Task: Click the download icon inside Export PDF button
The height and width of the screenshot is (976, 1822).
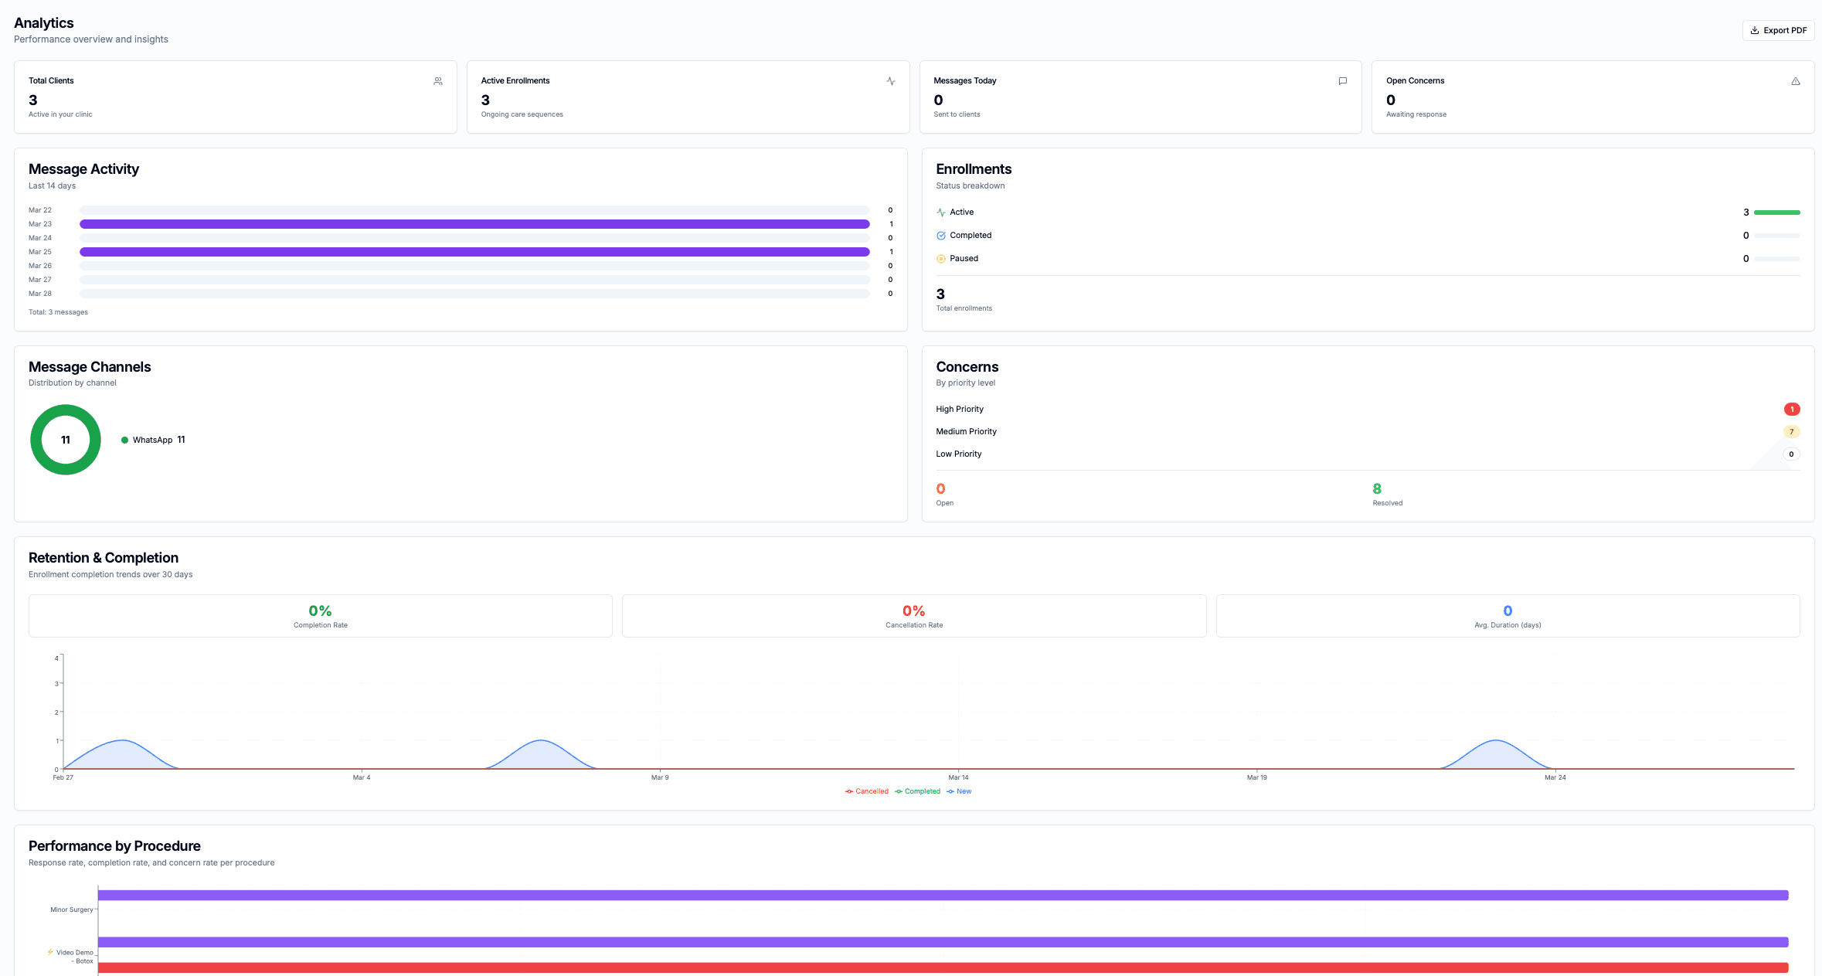Action: pos(1756,30)
